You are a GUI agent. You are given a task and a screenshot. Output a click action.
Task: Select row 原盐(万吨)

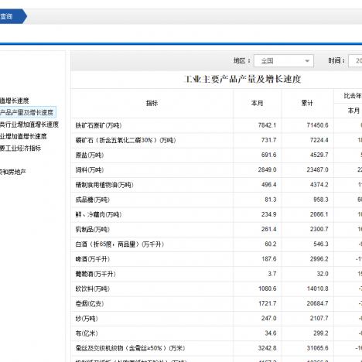point(217,155)
